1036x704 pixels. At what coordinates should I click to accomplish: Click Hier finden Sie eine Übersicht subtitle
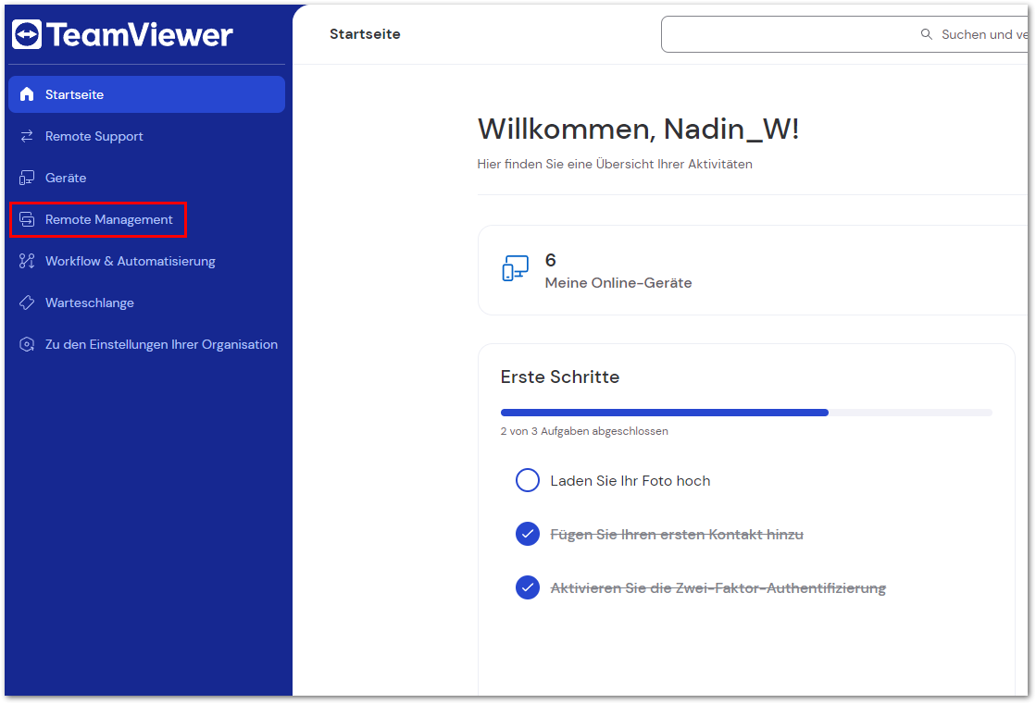[615, 164]
